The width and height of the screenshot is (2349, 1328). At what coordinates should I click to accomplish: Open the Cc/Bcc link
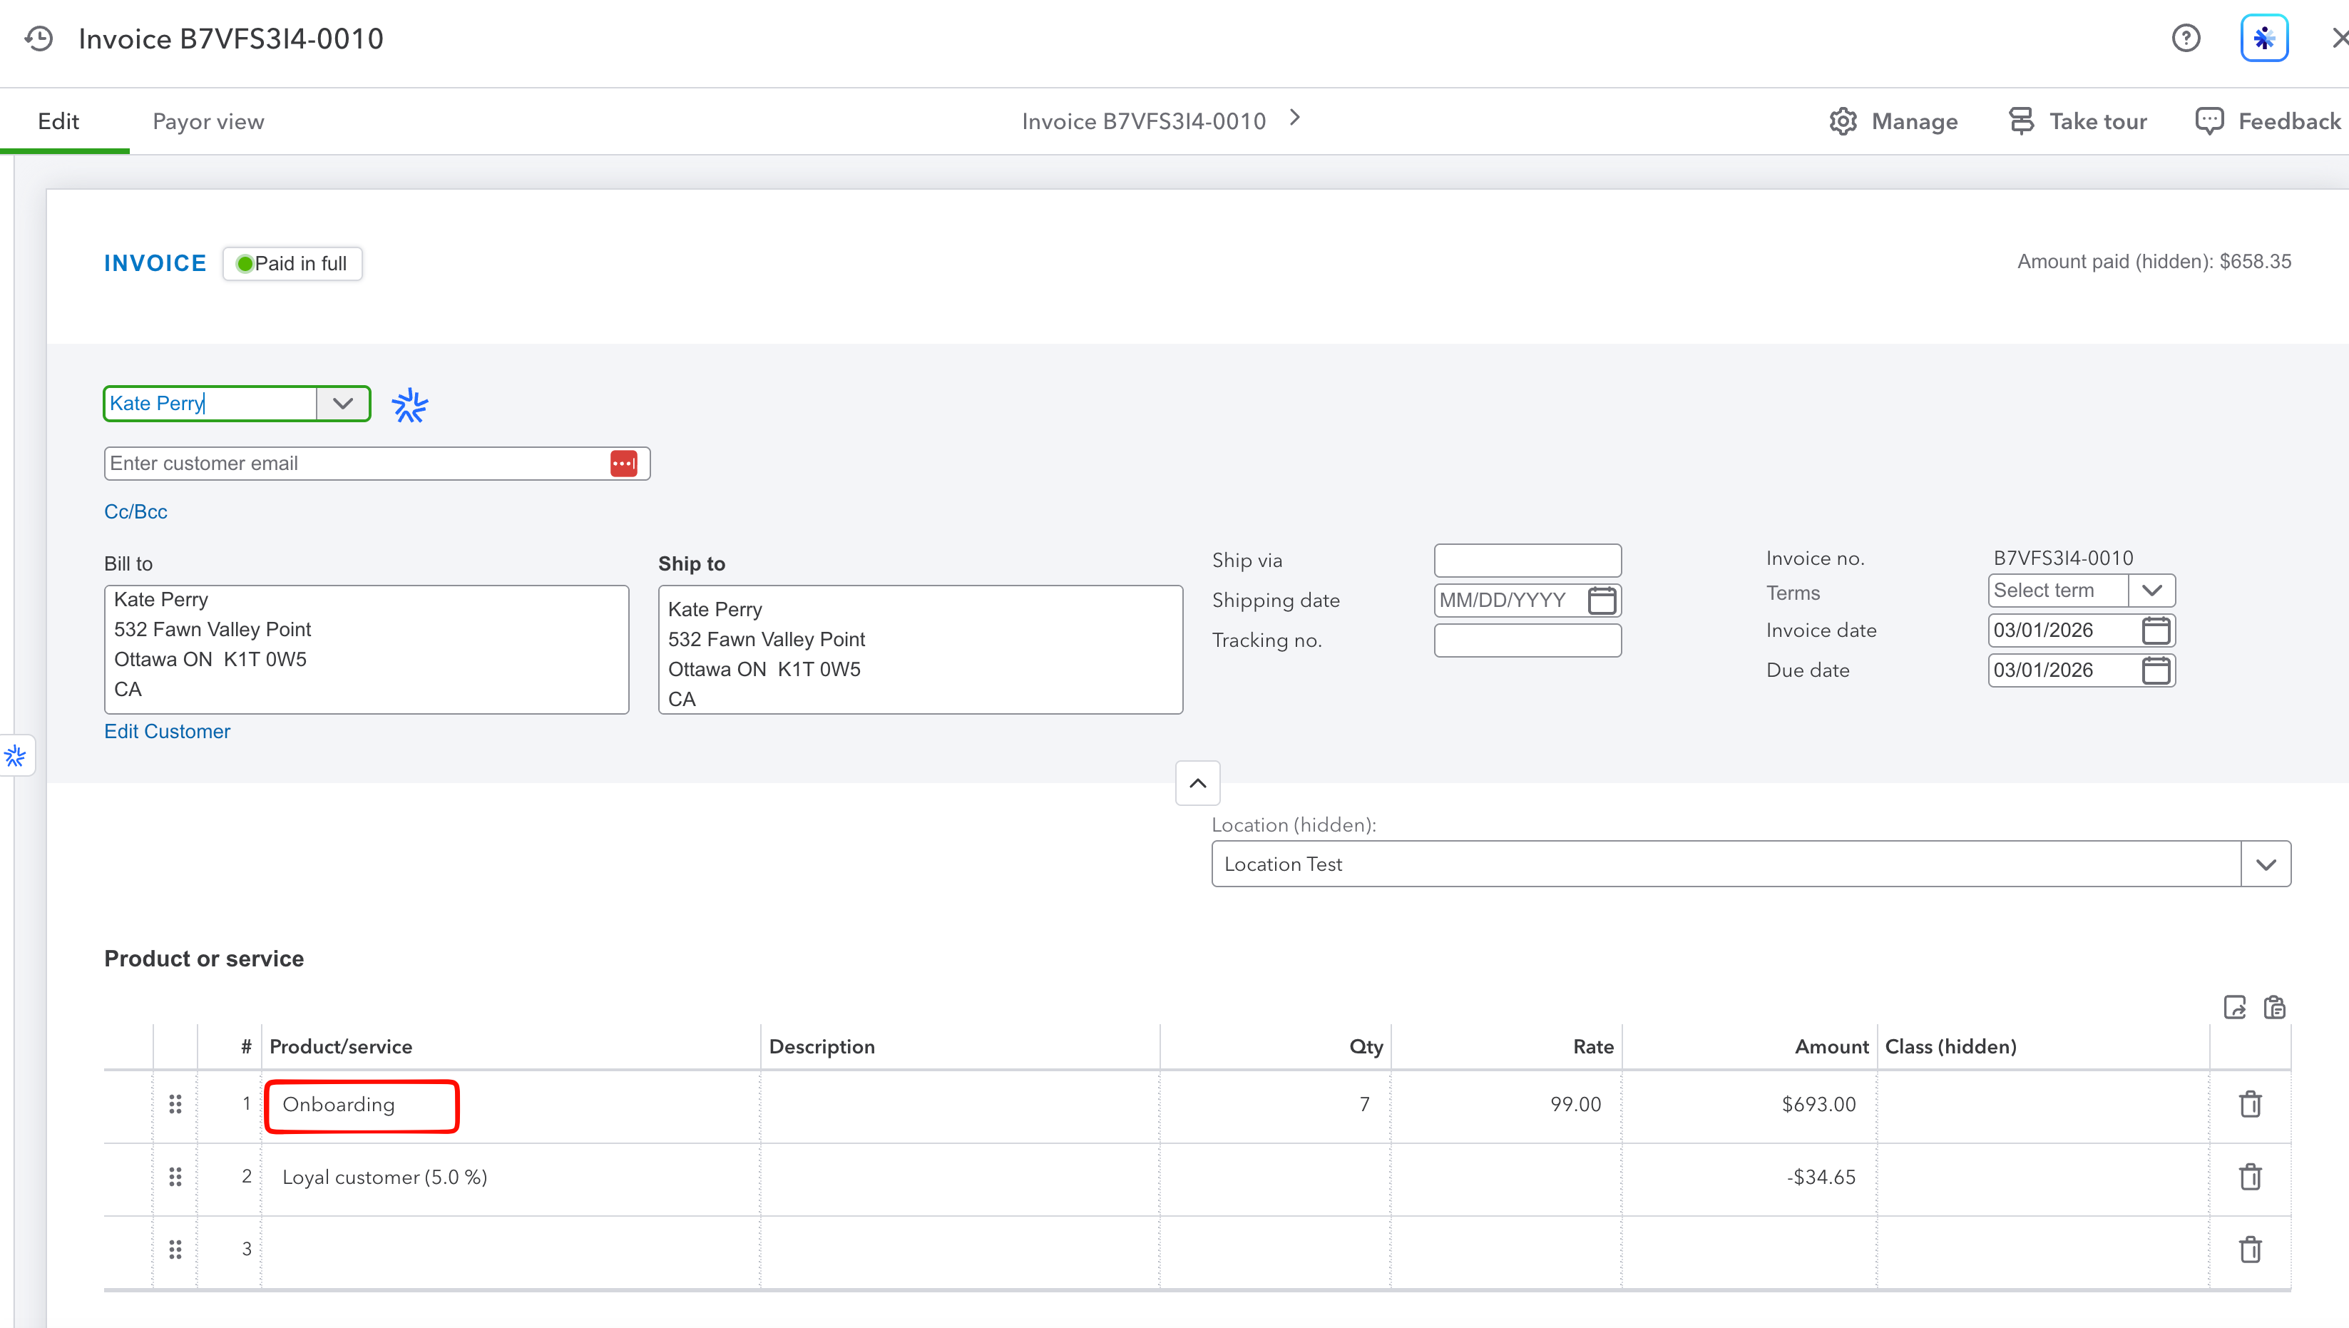click(x=136, y=511)
